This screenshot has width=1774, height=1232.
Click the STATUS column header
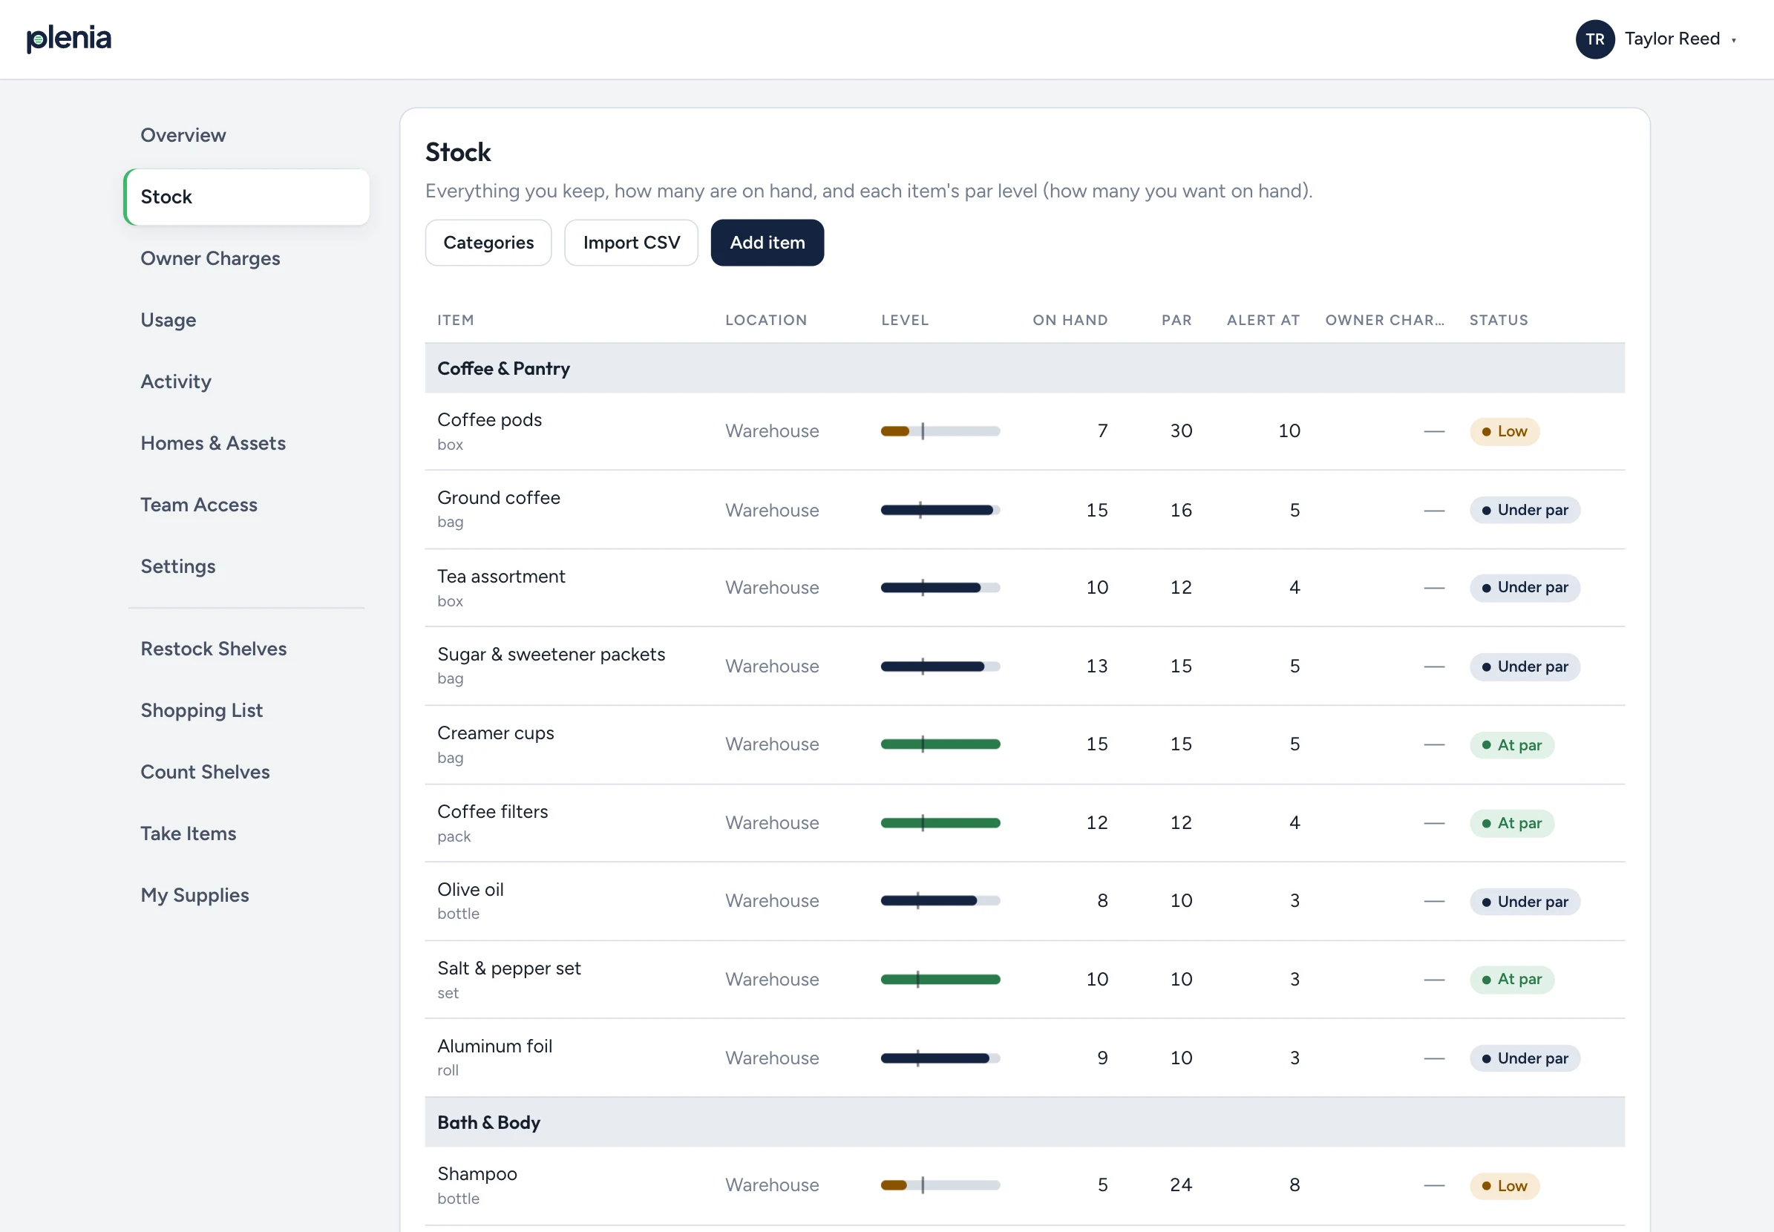click(x=1499, y=321)
